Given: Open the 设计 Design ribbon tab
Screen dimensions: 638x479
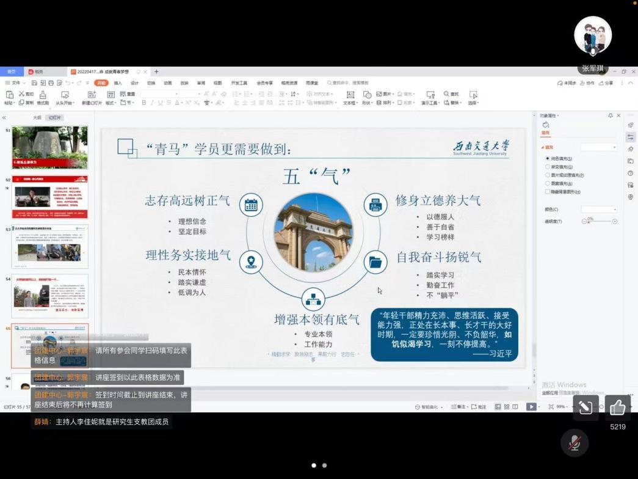Looking at the screenshot, I should [134, 83].
